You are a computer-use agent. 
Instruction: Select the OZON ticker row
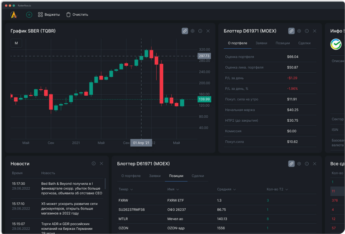click(217, 228)
